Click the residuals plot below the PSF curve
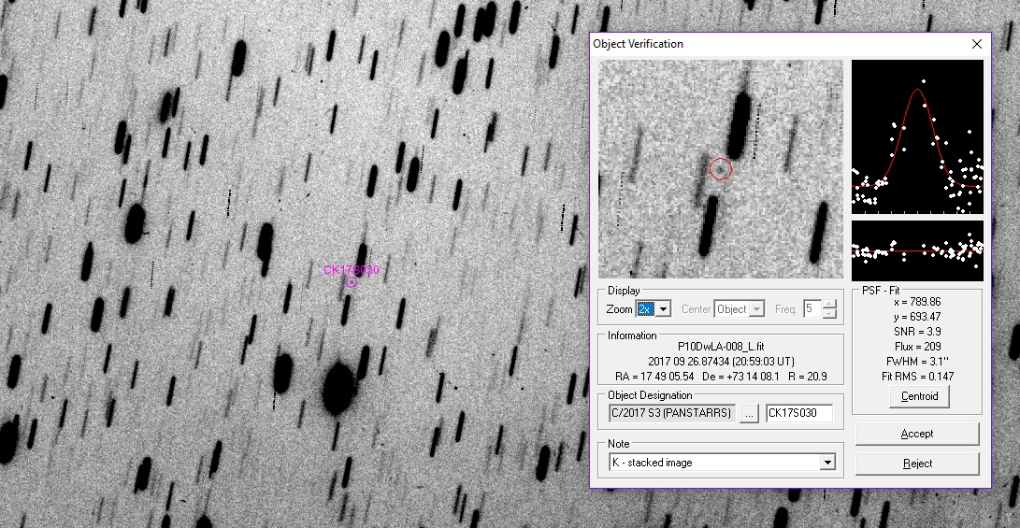The image size is (1020, 528). (917, 250)
